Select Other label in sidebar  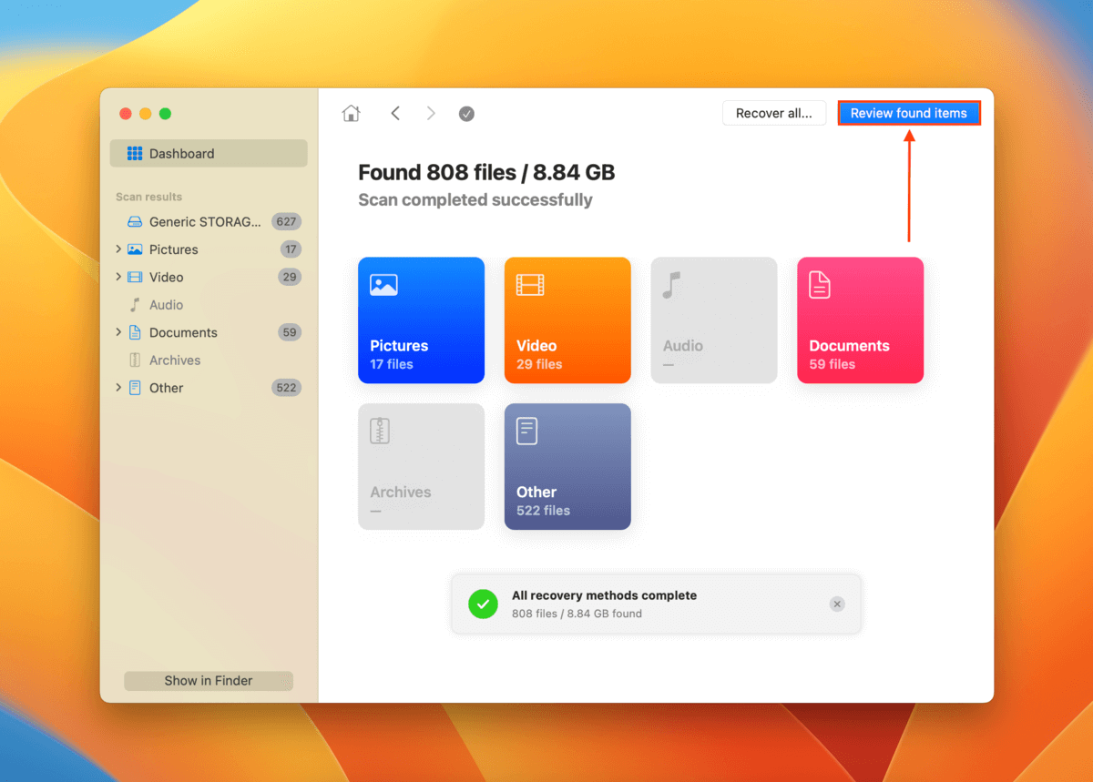point(167,388)
